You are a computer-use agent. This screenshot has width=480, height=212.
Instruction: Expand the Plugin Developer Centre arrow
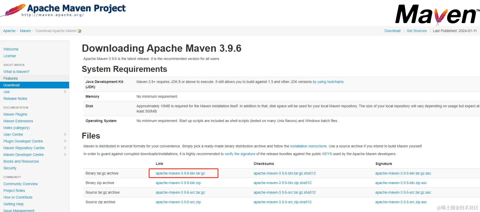65,141
